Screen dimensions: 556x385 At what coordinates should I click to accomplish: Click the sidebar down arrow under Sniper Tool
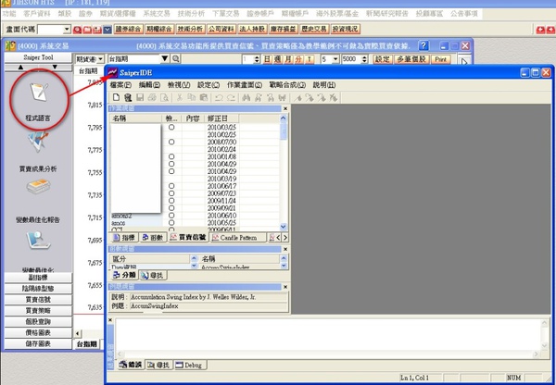[x=55, y=67]
